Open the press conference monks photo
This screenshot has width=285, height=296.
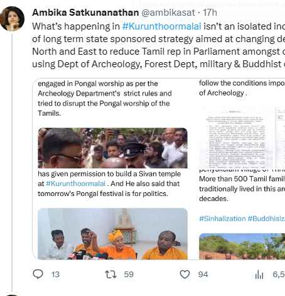(112, 234)
